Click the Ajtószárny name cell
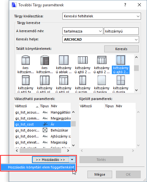This screenshot has width=147, height=182. pos(61,136)
